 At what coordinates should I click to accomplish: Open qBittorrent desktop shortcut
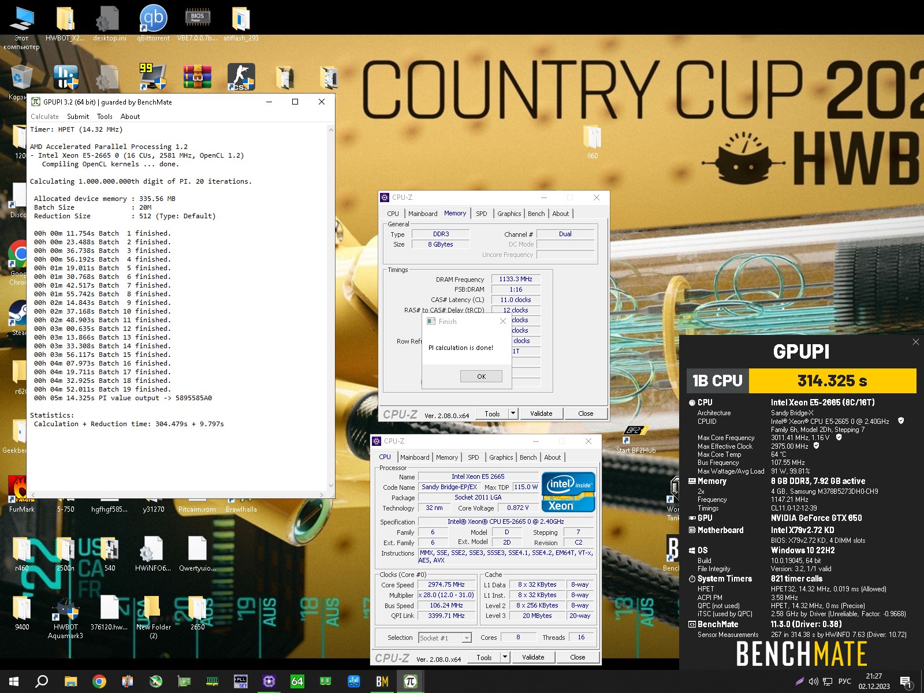pos(153,23)
